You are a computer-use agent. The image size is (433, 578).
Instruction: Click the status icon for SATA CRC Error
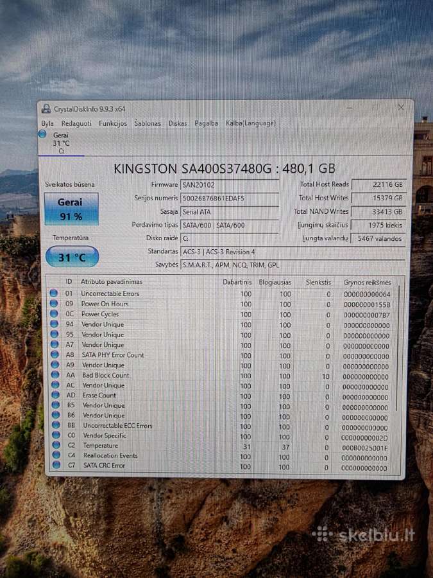56,465
